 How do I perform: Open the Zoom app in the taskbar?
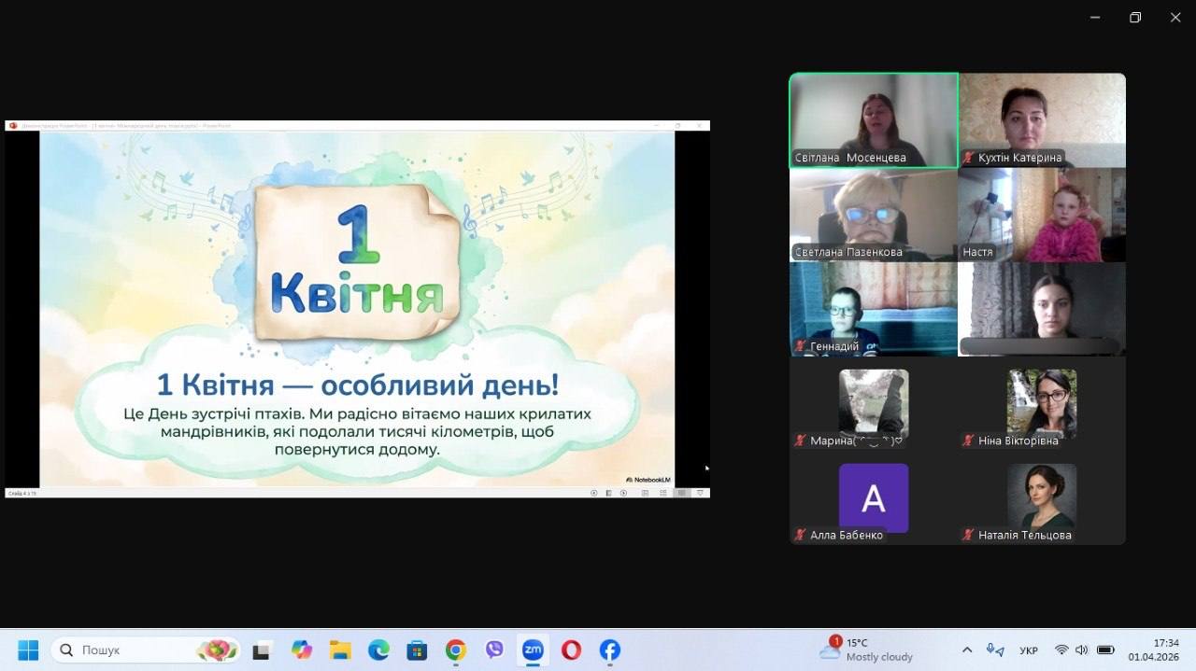coord(533,650)
